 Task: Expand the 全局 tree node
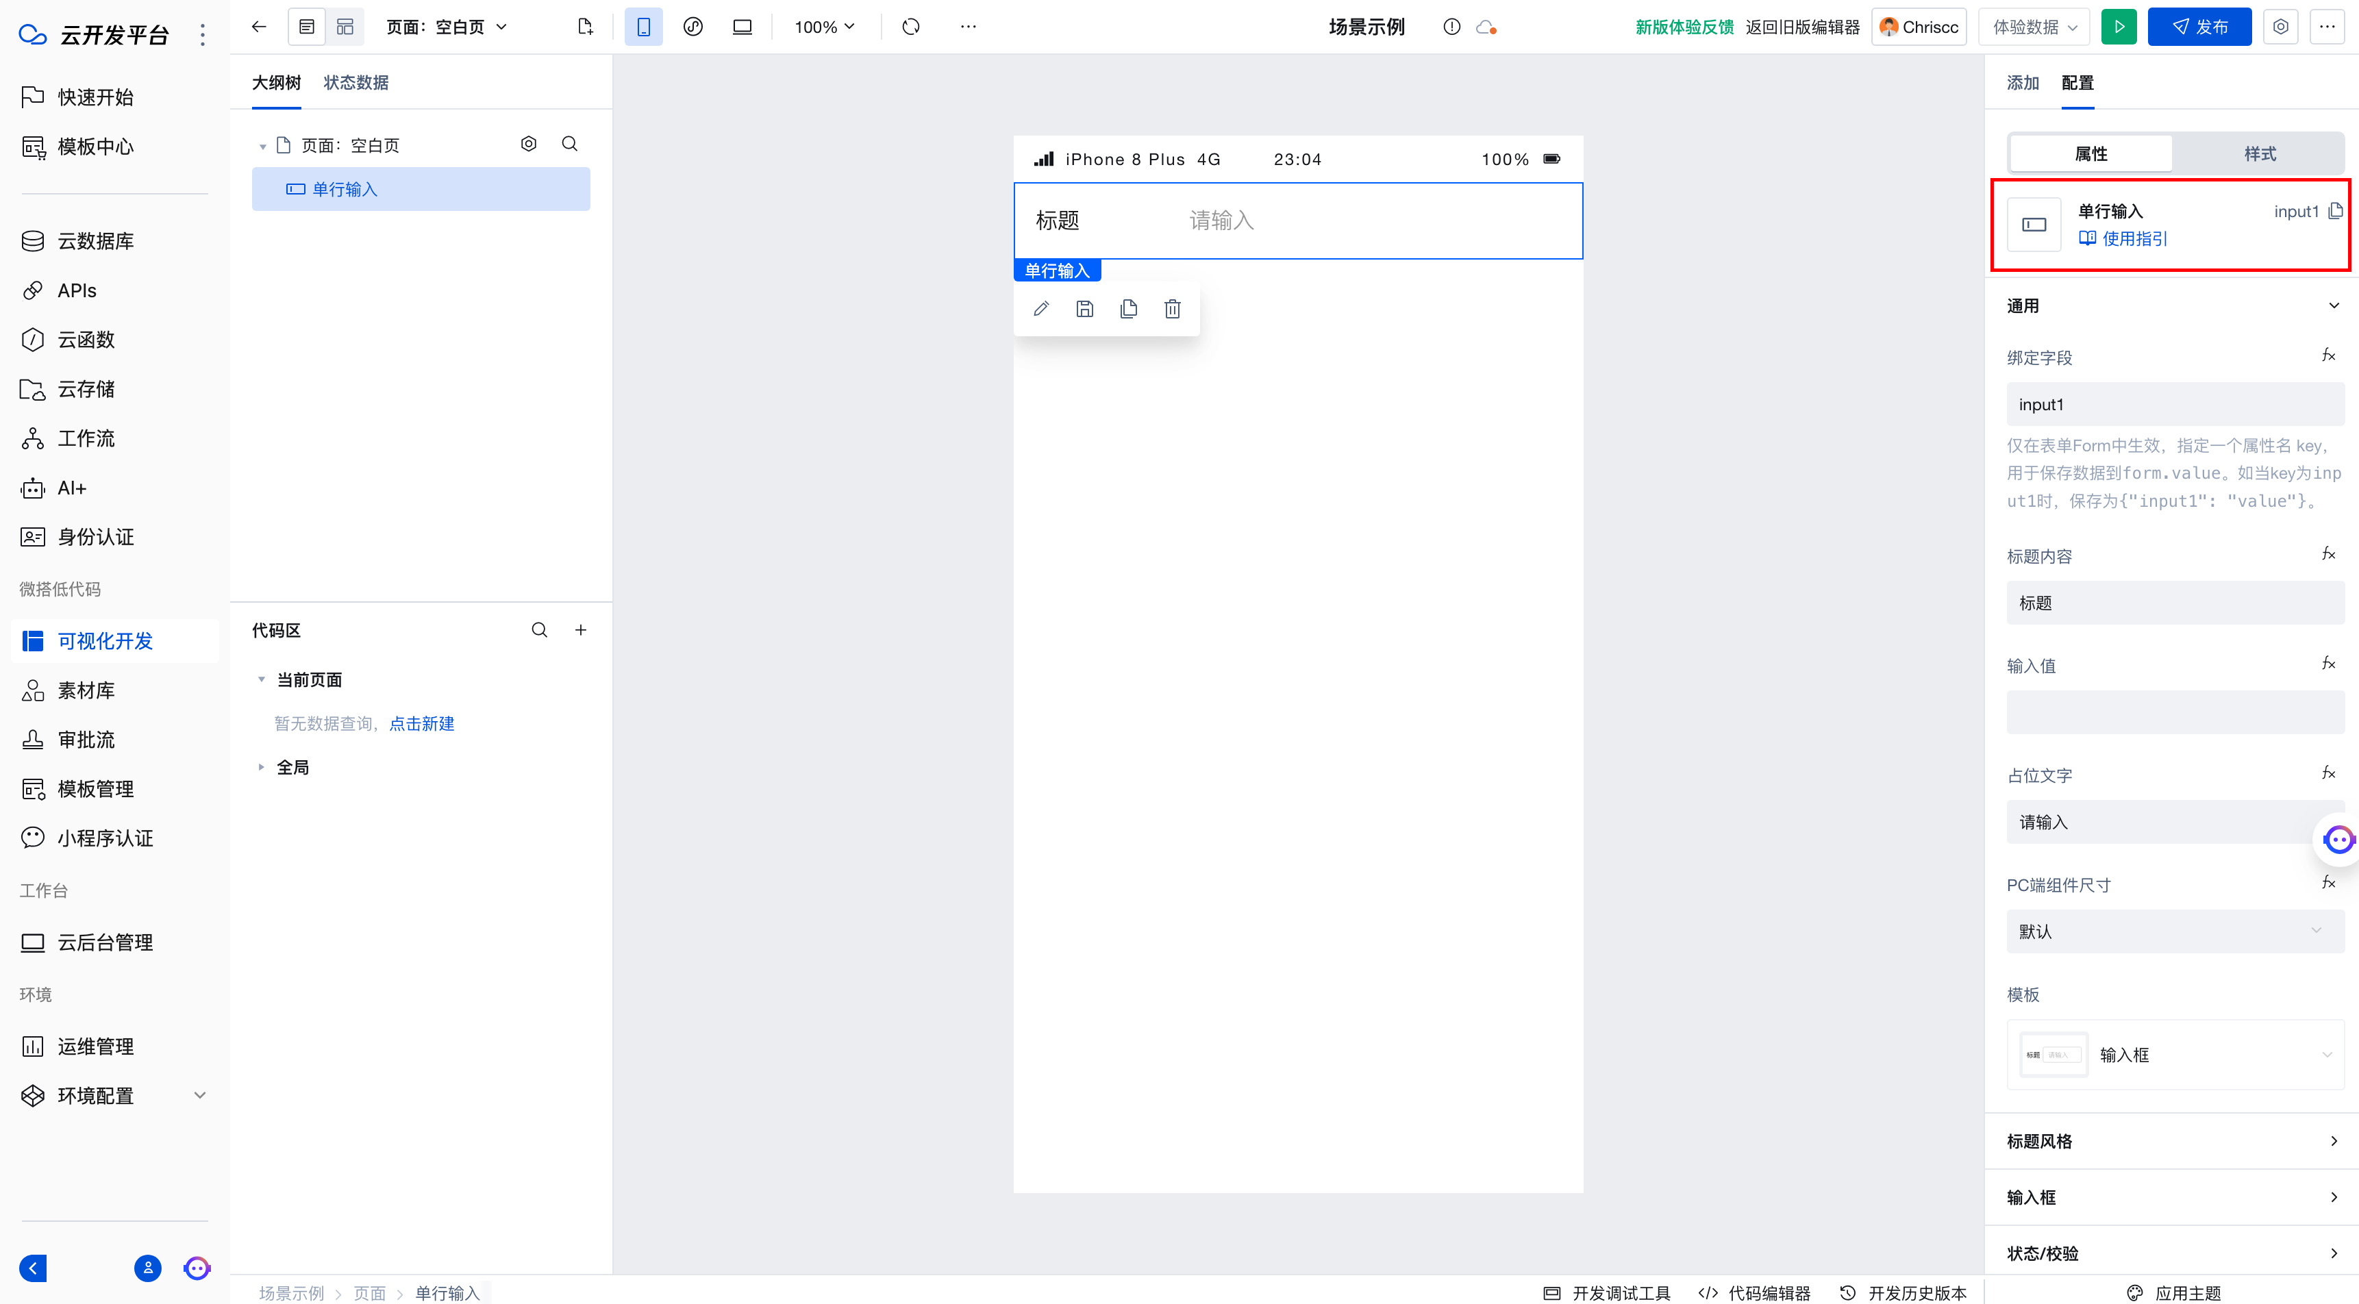(x=261, y=767)
